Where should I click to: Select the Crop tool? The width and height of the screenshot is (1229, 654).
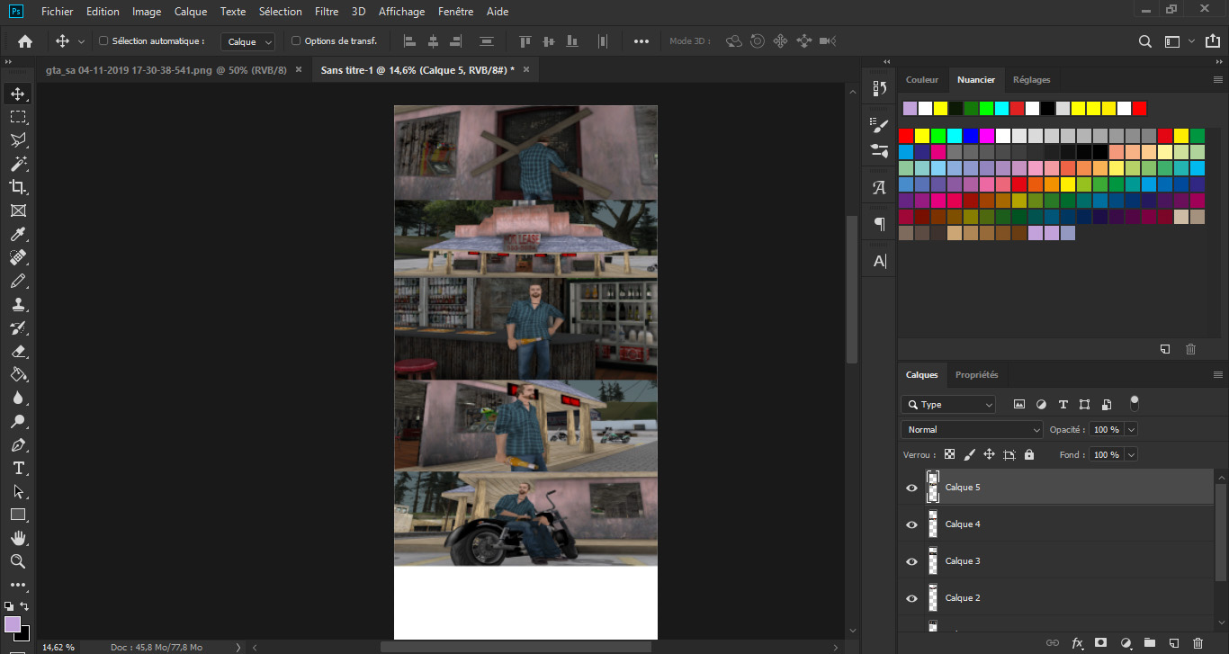pos(18,187)
